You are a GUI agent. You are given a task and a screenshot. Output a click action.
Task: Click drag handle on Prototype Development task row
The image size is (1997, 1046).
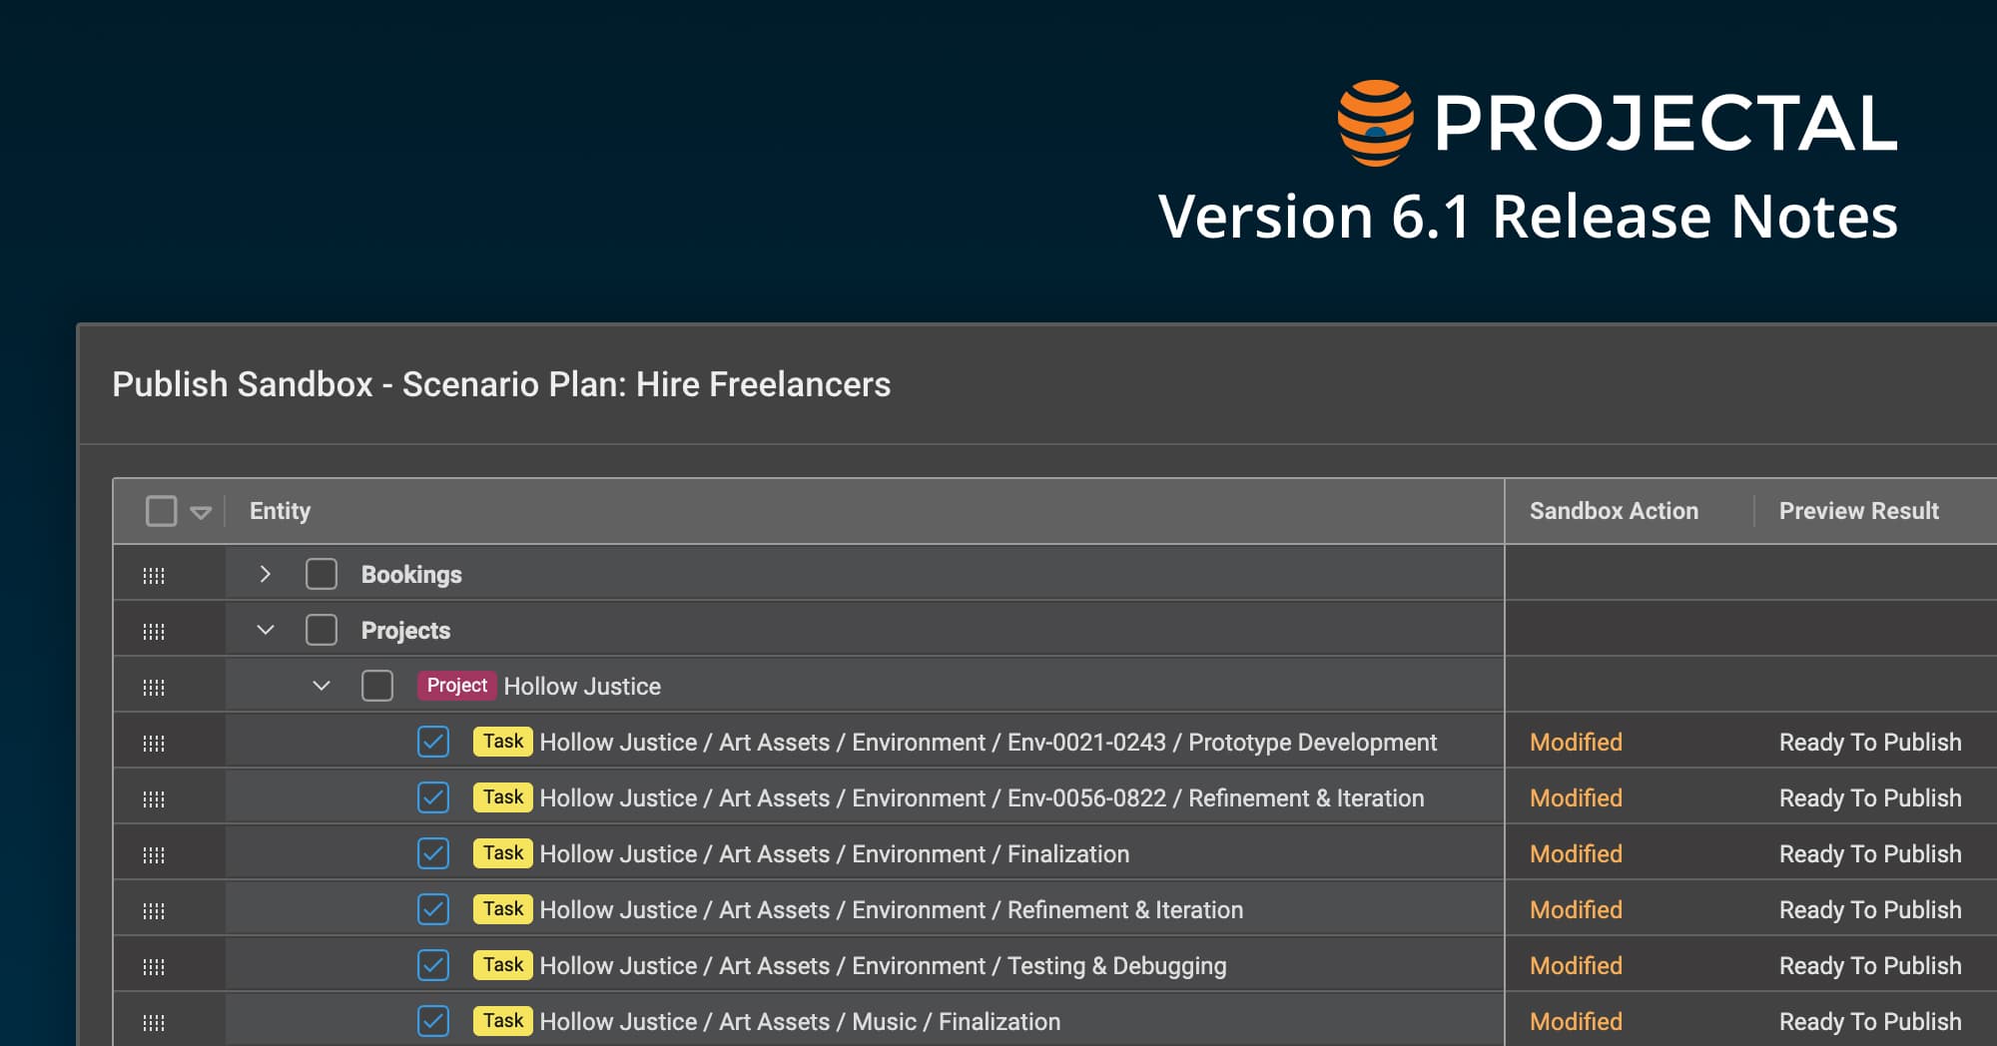pyautogui.click(x=153, y=744)
